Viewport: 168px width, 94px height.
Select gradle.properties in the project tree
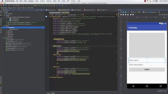point(12,46)
